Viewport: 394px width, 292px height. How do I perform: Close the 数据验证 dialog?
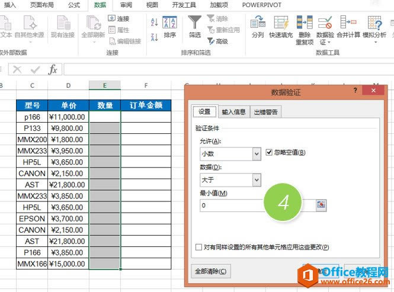[x=373, y=90]
